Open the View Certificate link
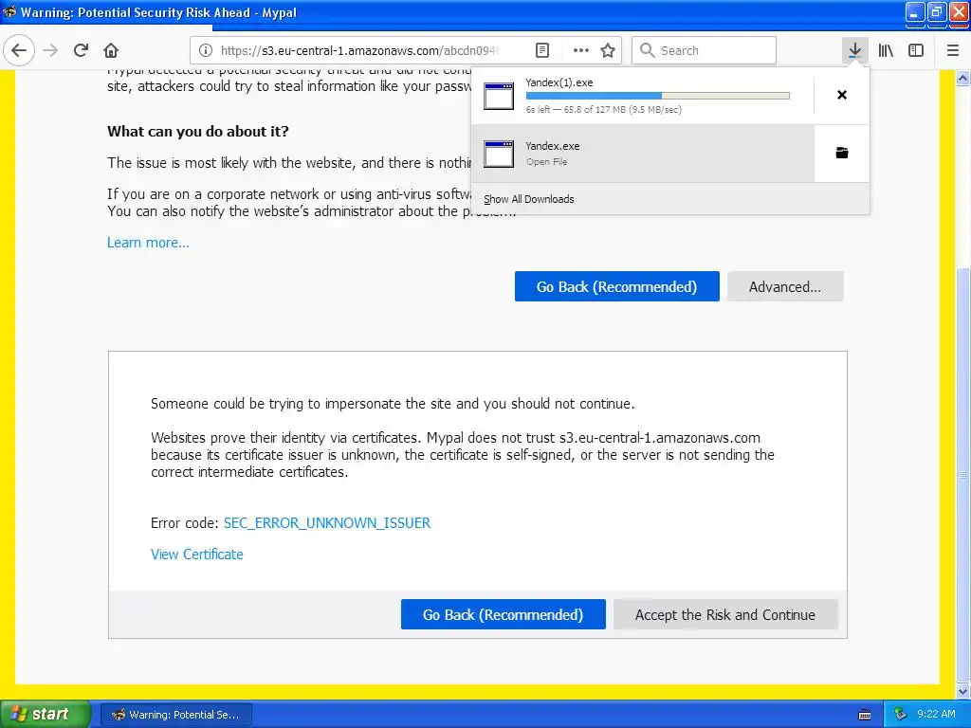Screen dimensions: 971x728 pos(197,554)
